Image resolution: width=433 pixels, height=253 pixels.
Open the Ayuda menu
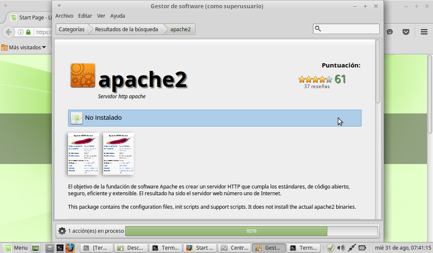(x=118, y=16)
